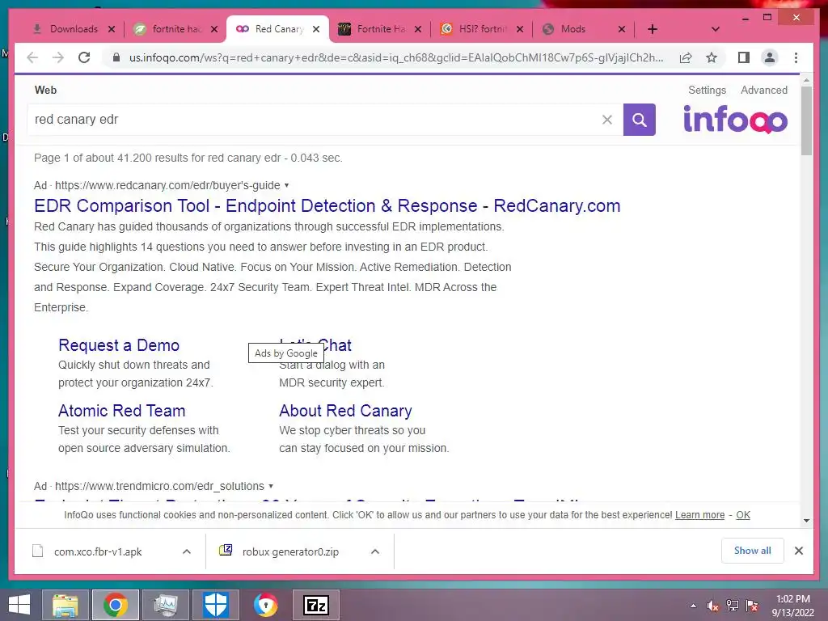Open the Action Center flag icon
The height and width of the screenshot is (621, 828).
752,606
